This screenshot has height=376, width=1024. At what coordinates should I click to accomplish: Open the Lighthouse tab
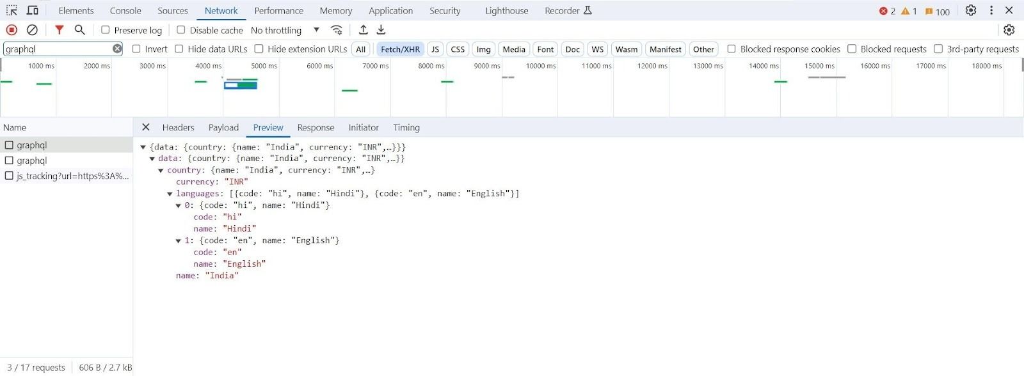(x=507, y=11)
